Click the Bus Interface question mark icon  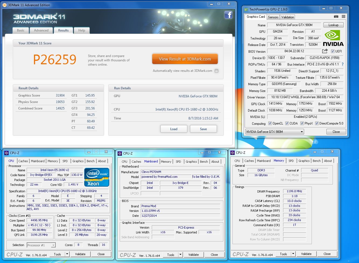pyautogui.click(x=343, y=64)
